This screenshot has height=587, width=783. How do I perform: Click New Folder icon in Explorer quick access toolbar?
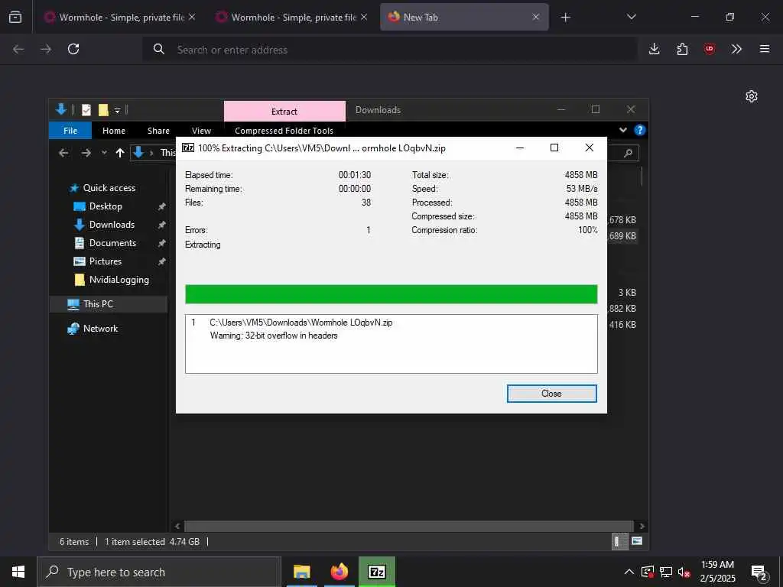103,110
